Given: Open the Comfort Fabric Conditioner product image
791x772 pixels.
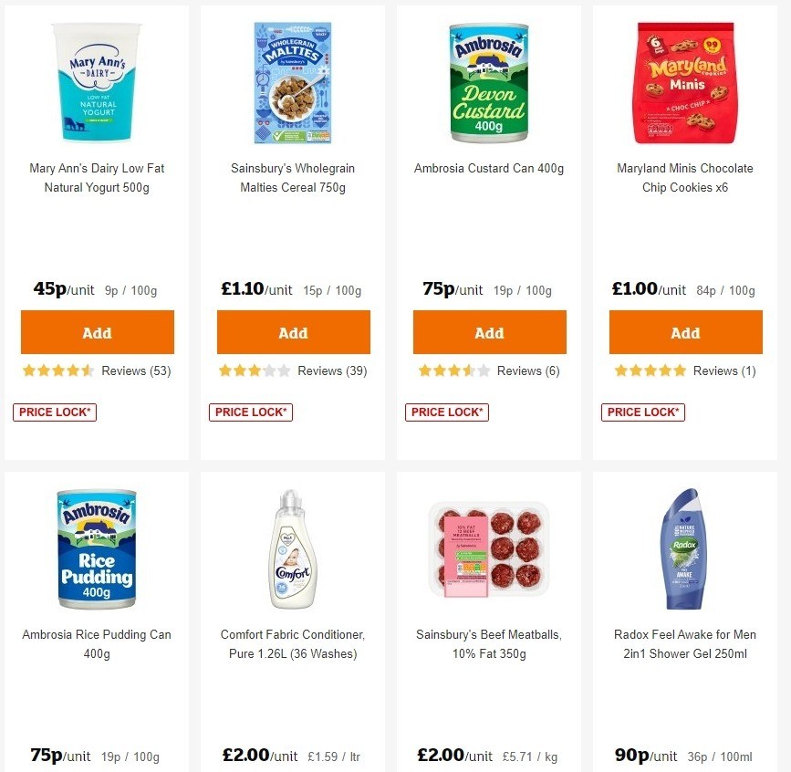Looking at the screenshot, I should coord(293,548).
